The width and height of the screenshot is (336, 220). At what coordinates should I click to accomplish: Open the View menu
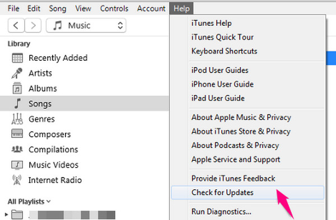pos(83,8)
